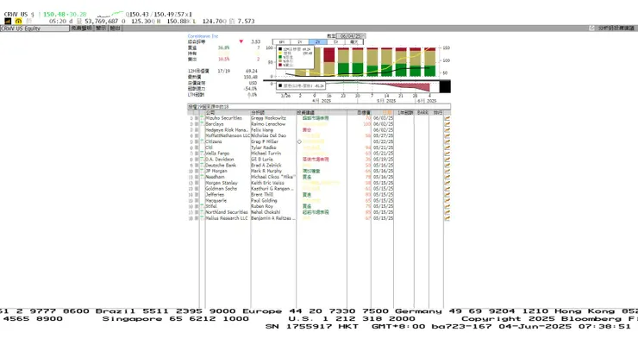Open the chart icon in MoffettNathanson LLC row
The image size is (638, 345).
447,136
